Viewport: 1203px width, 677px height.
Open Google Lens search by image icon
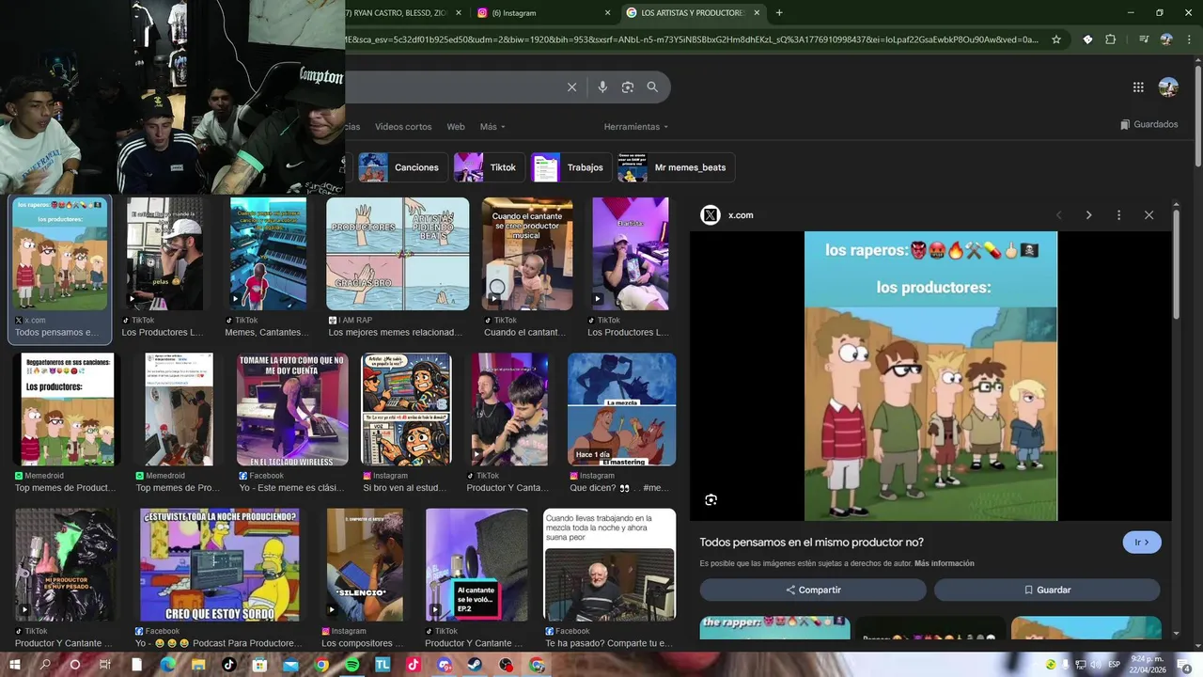[628, 87]
